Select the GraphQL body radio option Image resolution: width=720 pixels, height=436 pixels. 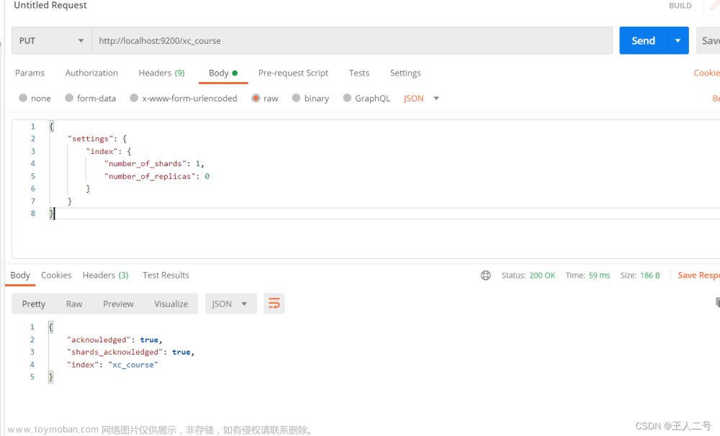pyautogui.click(x=347, y=98)
